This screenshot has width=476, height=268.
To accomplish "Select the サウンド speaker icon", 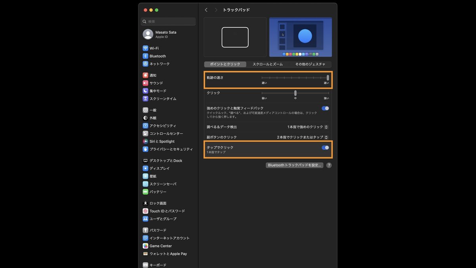I will (x=146, y=83).
